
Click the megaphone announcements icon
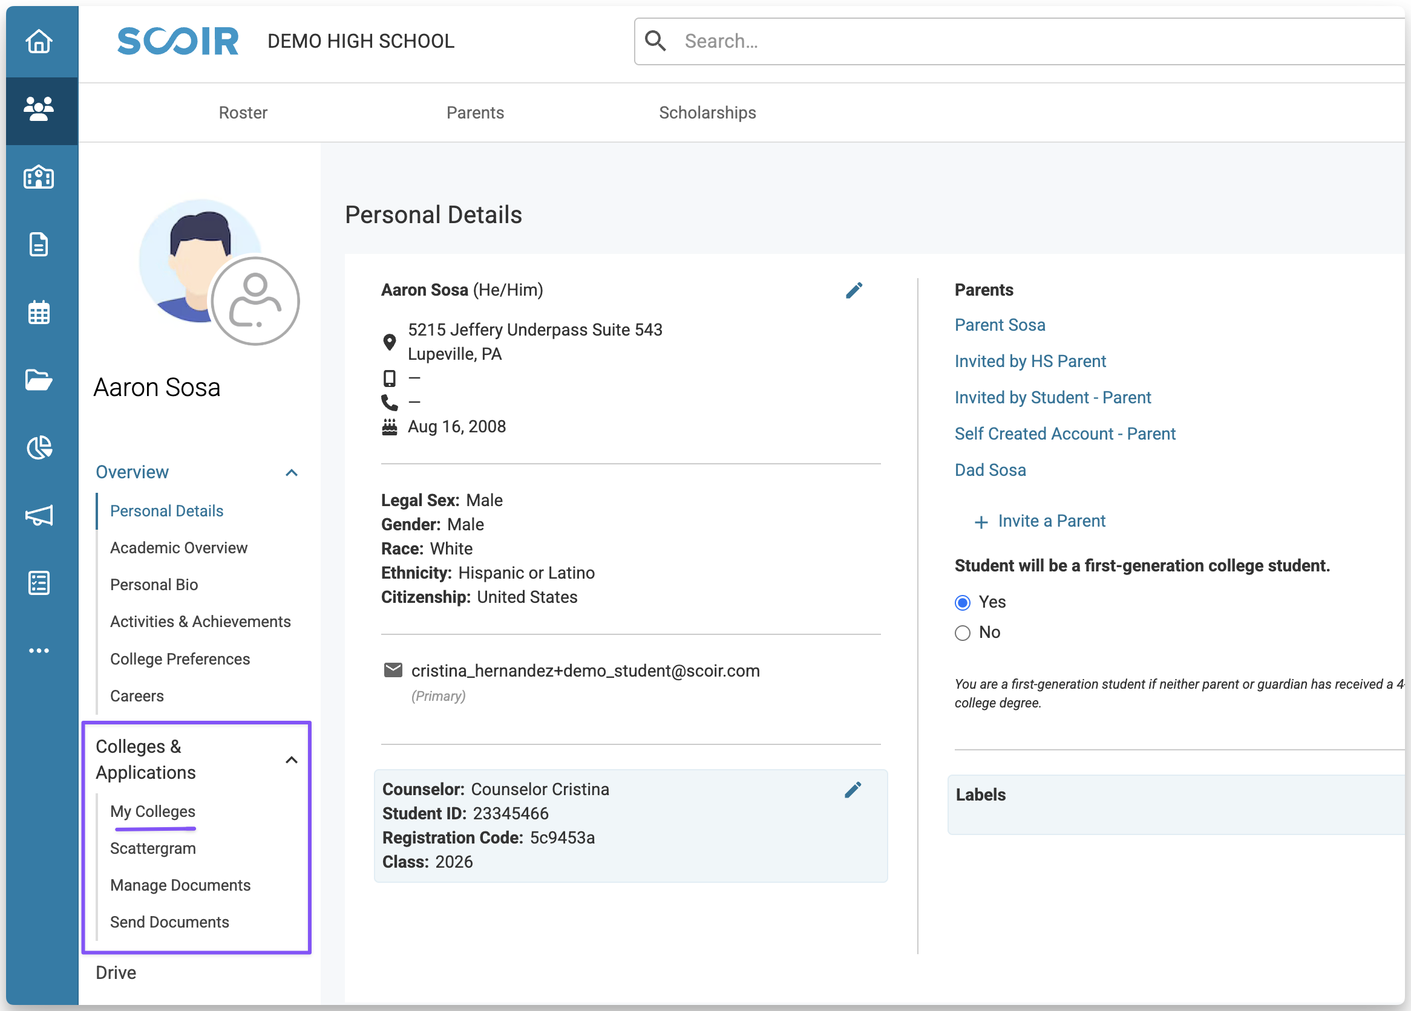(39, 515)
